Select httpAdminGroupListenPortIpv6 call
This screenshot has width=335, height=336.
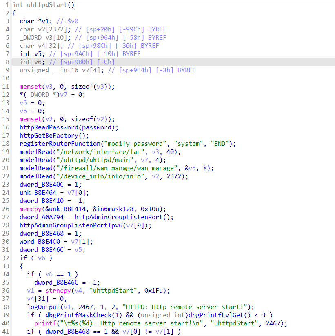[71, 225]
